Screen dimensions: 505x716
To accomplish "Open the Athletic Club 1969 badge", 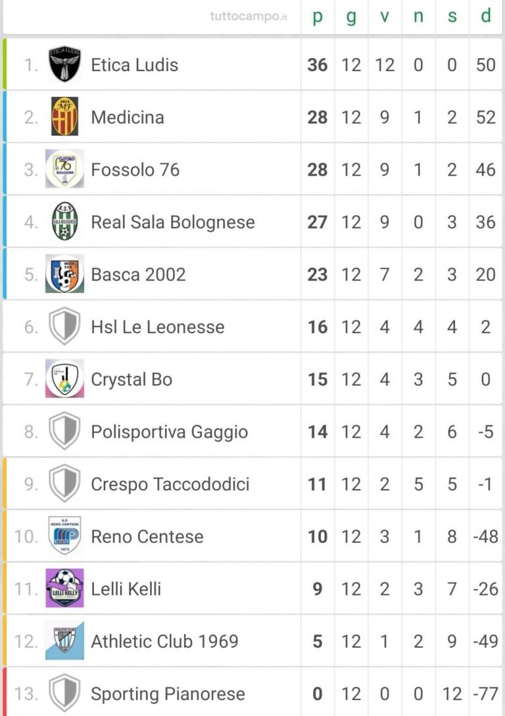I will coord(64,641).
